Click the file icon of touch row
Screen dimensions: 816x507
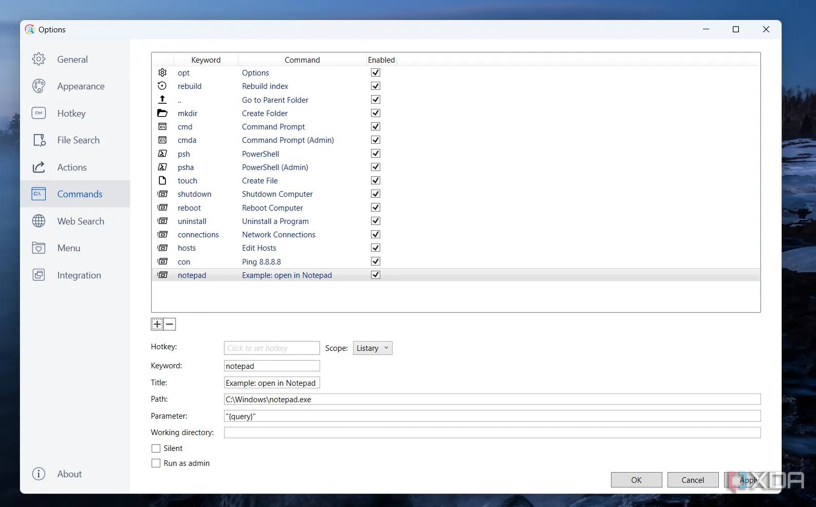pos(162,180)
